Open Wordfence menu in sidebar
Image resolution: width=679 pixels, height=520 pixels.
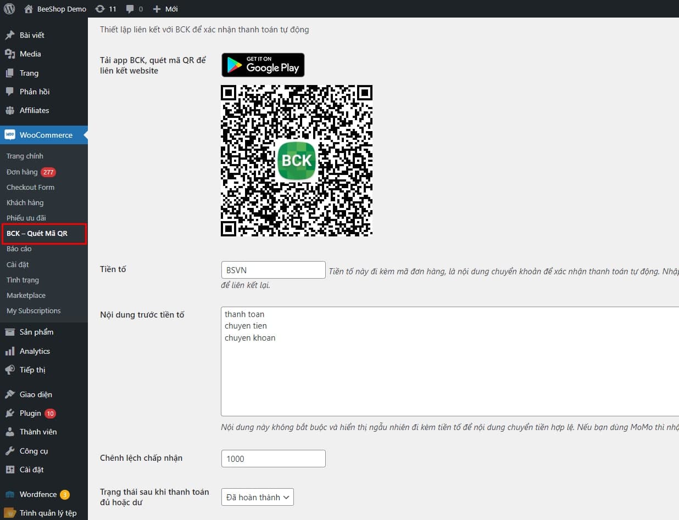coord(38,494)
